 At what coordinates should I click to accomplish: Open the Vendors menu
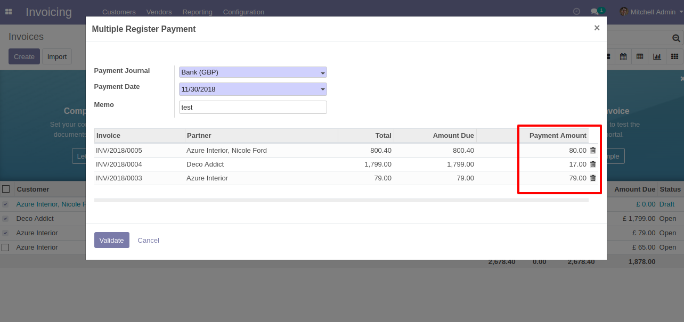[159, 12]
